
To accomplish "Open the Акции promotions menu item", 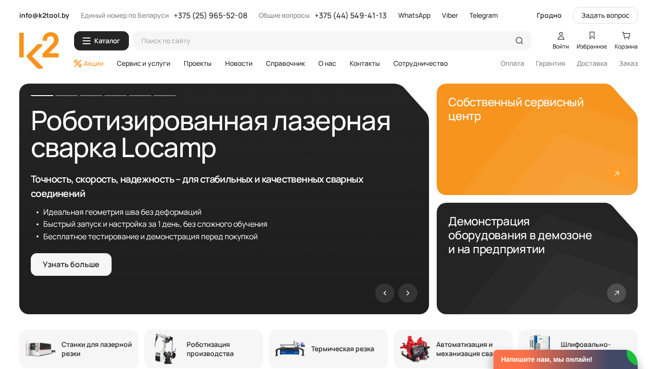I will (x=89, y=63).
